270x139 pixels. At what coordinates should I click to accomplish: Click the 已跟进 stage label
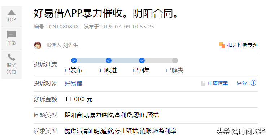108,70
